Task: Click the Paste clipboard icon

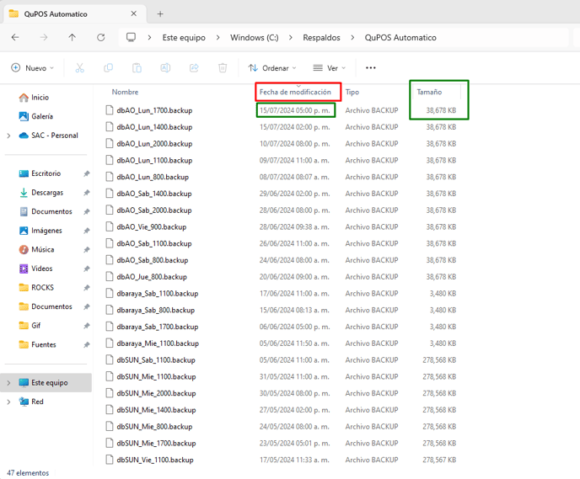Action: coord(137,68)
